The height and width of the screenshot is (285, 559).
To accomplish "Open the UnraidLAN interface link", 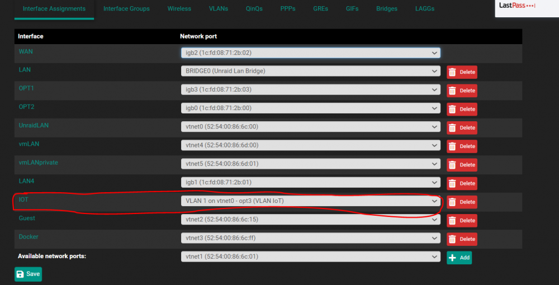I will pos(34,125).
